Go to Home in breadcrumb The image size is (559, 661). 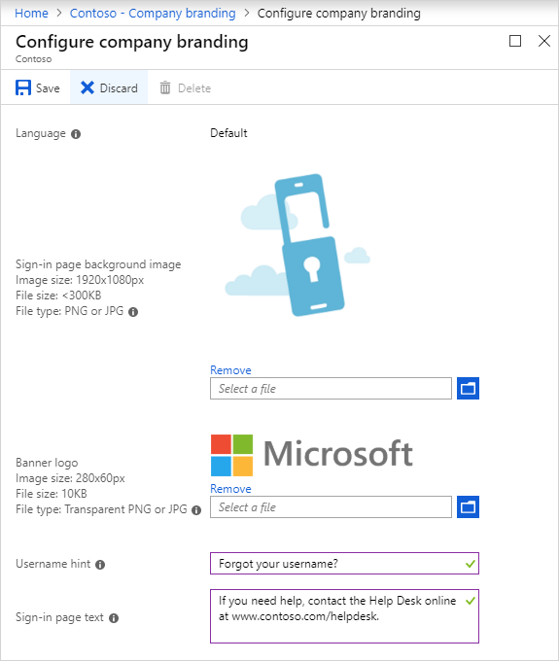(32, 13)
